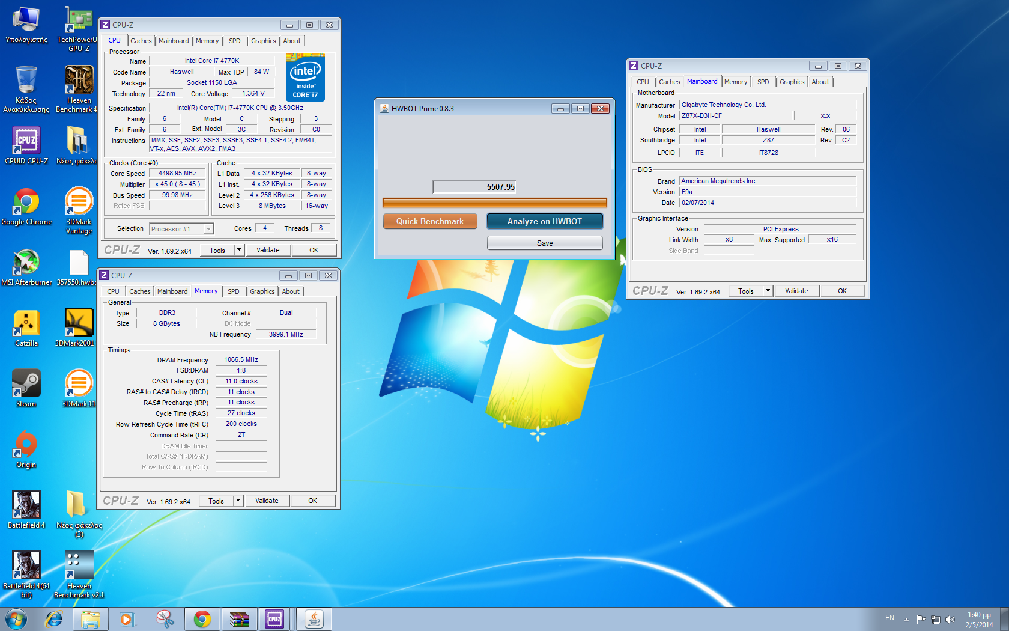Select Google Chrome desktop shortcut
This screenshot has height=631, width=1009.
point(26,206)
